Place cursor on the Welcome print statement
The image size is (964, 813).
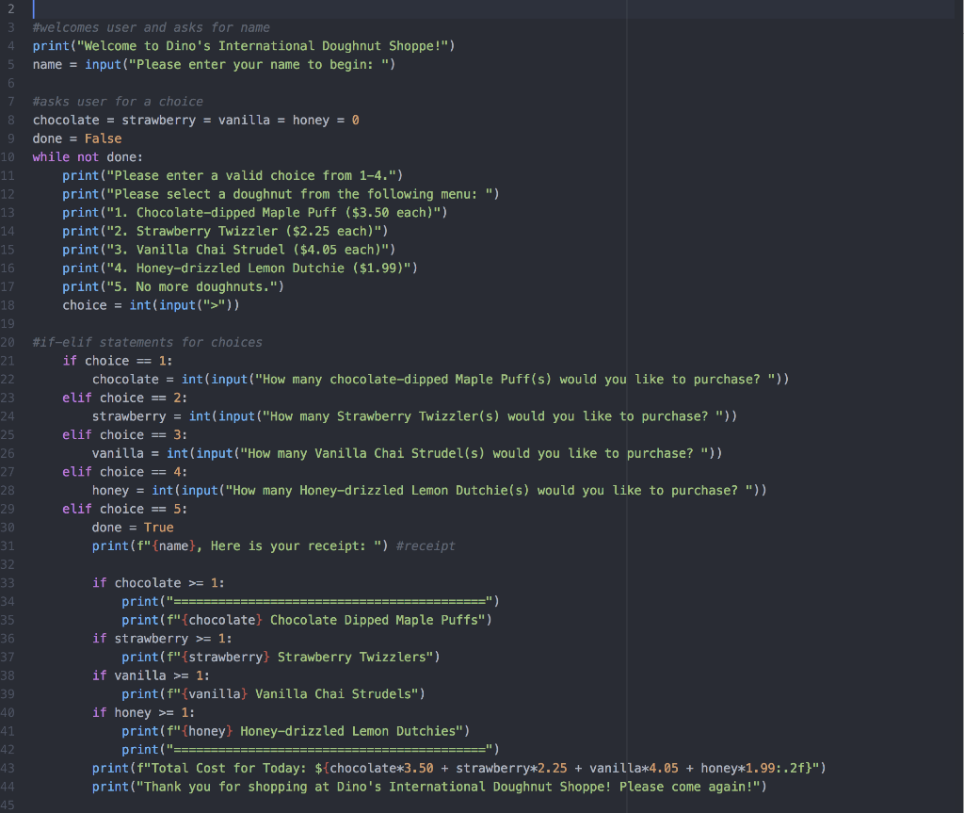click(x=235, y=45)
